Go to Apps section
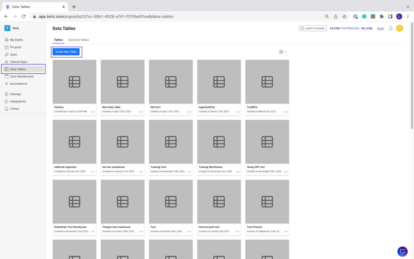The width and height of the screenshot is (414, 259). (x=13, y=54)
